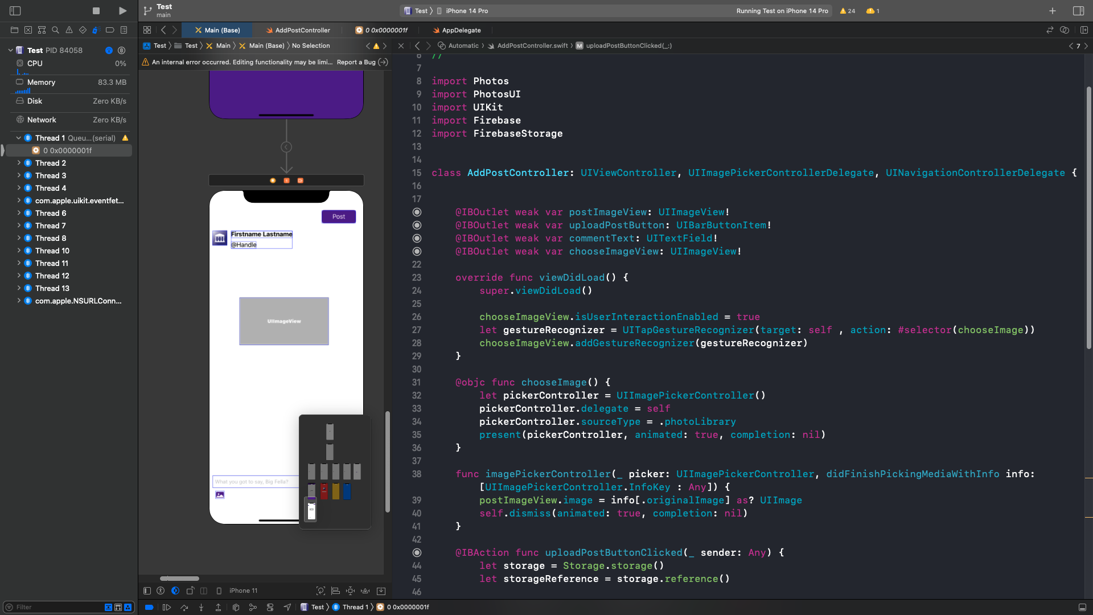
Task: Click Debug View Hierarchy icon
Action: point(236,608)
